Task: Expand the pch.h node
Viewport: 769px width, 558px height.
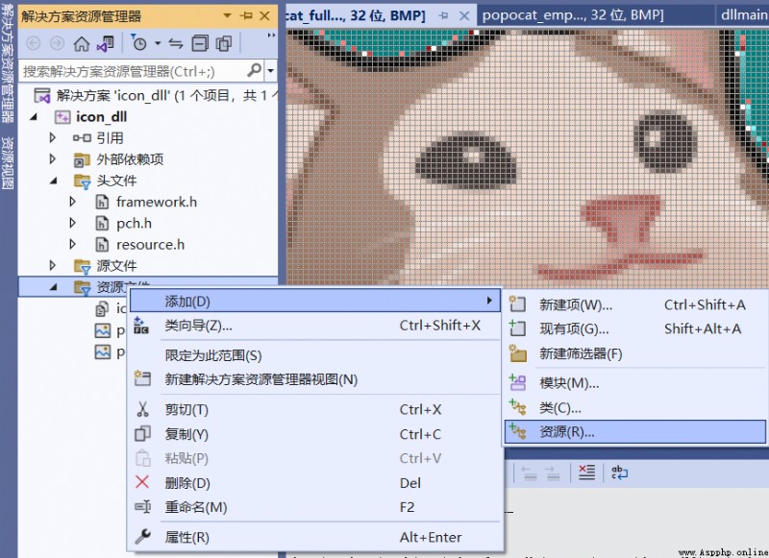Action: point(73,224)
